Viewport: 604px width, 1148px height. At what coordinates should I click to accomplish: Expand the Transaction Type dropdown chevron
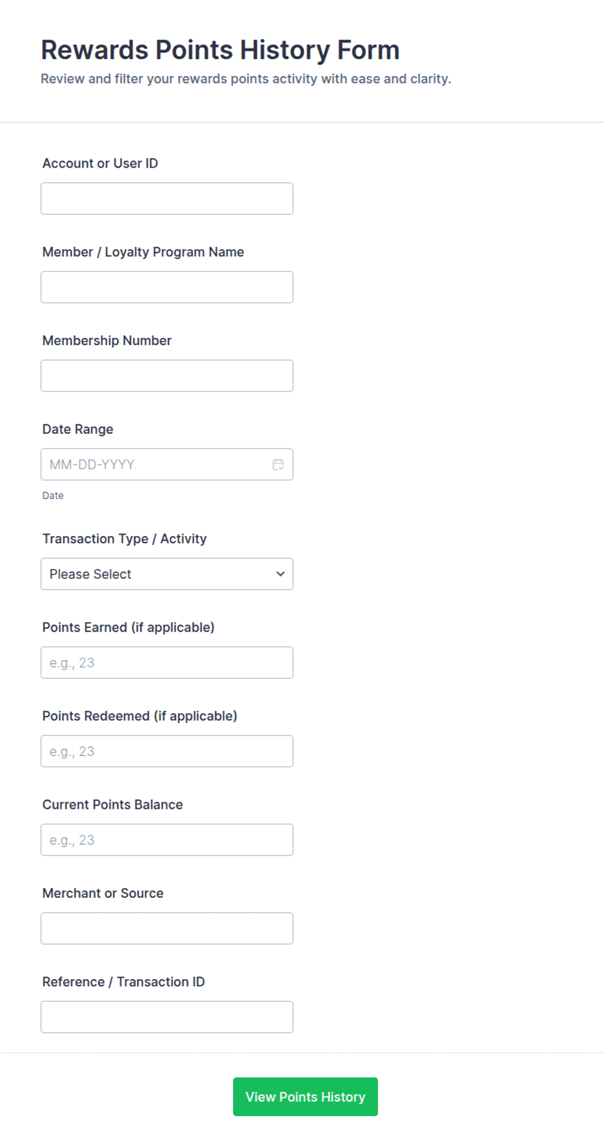point(281,574)
